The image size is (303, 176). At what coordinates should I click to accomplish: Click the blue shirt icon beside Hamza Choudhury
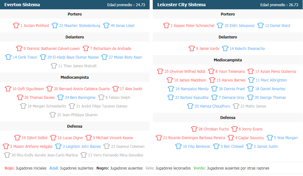190,106
